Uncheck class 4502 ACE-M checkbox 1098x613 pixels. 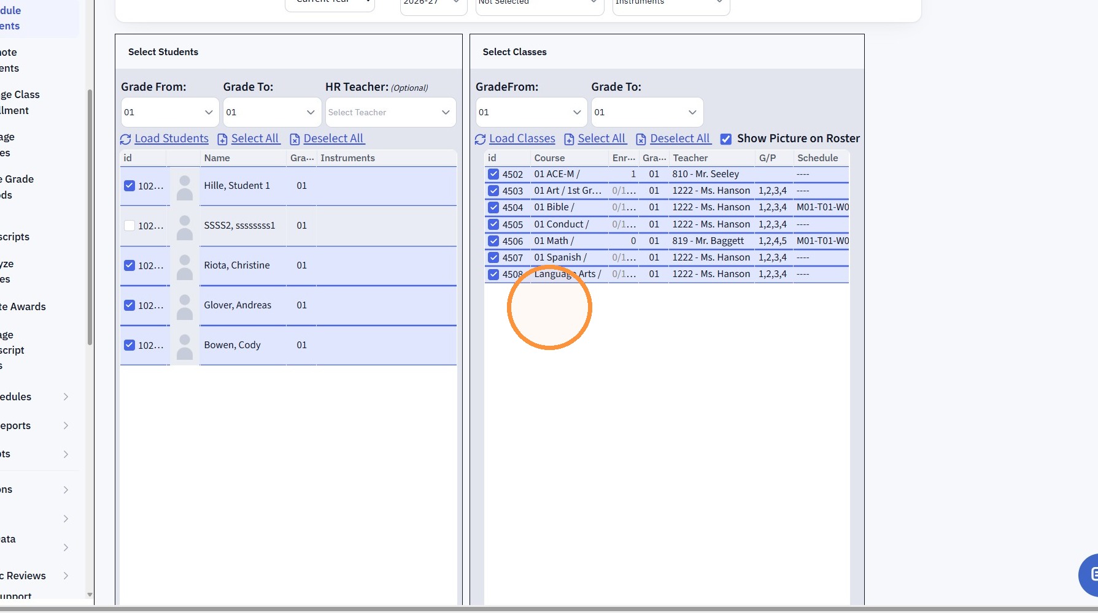(x=493, y=174)
